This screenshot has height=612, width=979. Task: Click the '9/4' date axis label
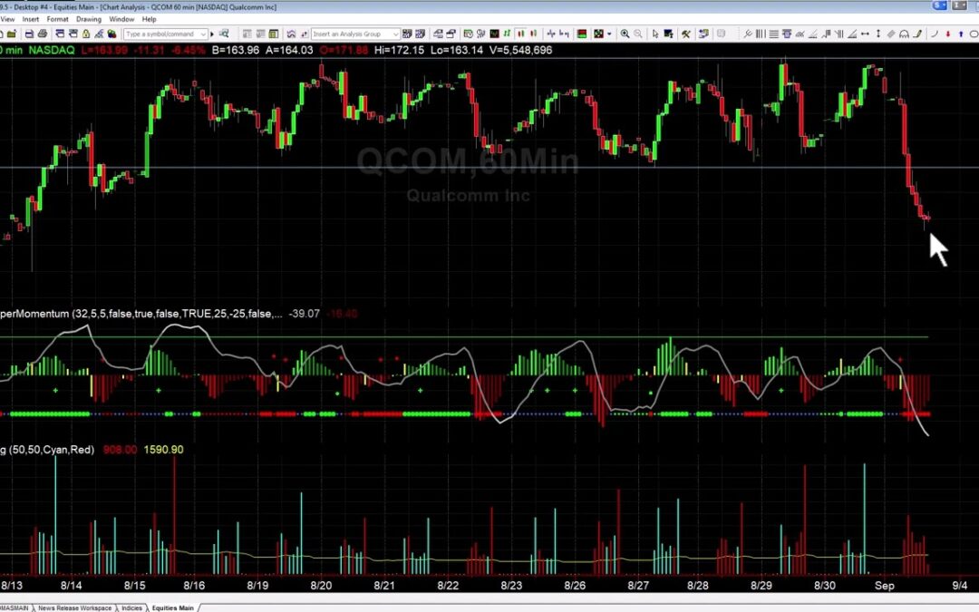959,586
